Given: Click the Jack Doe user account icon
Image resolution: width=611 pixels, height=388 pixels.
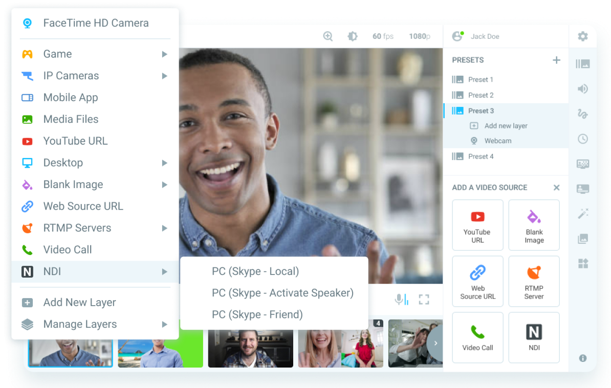Looking at the screenshot, I should (x=458, y=36).
